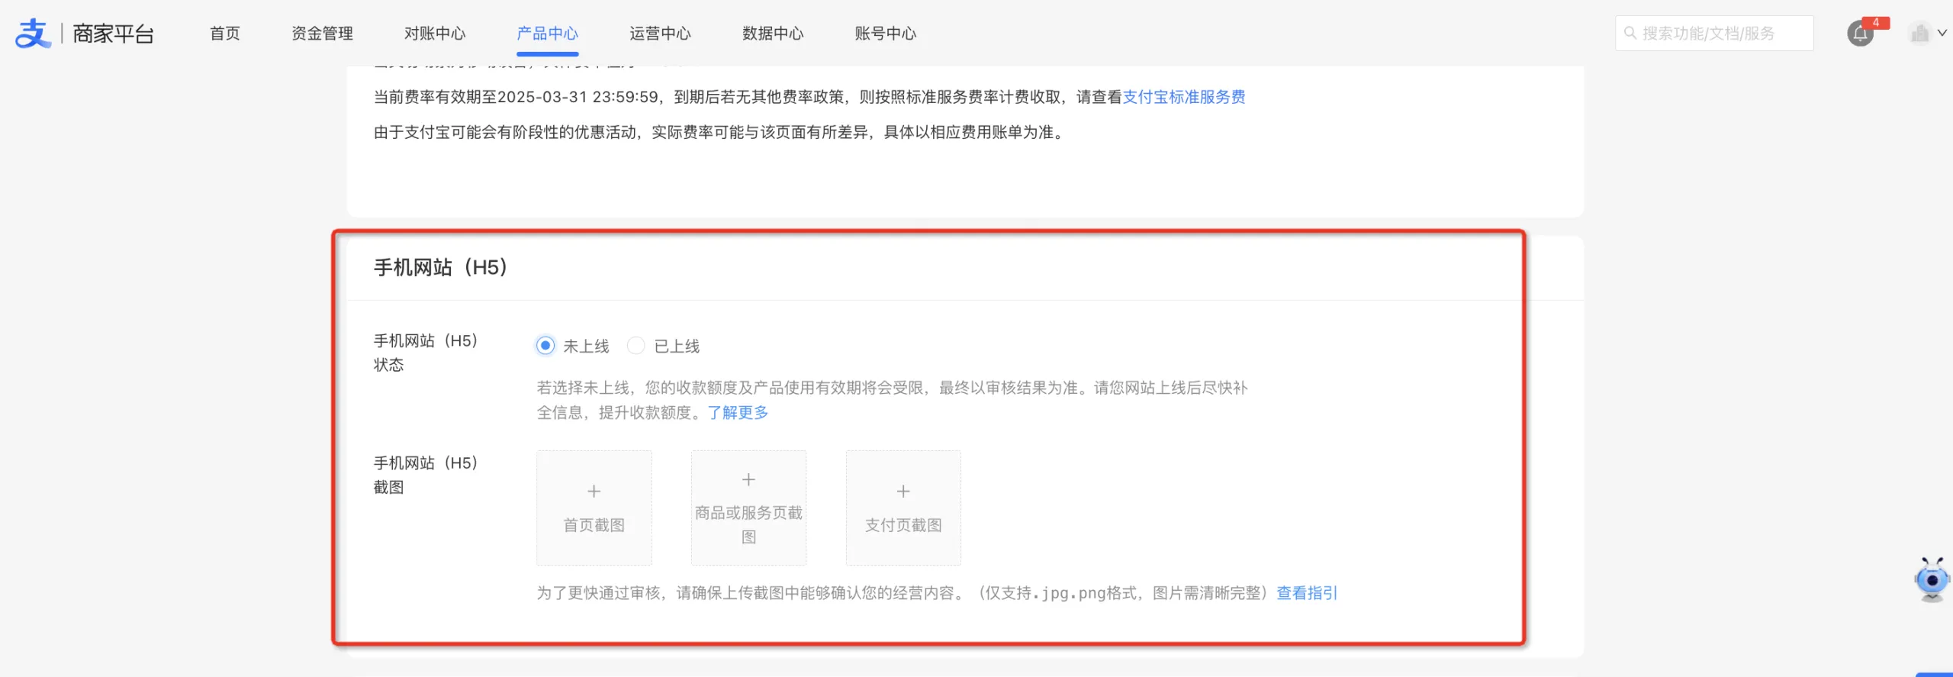Open the 查看指引 link
The height and width of the screenshot is (677, 1953).
pyautogui.click(x=1307, y=593)
